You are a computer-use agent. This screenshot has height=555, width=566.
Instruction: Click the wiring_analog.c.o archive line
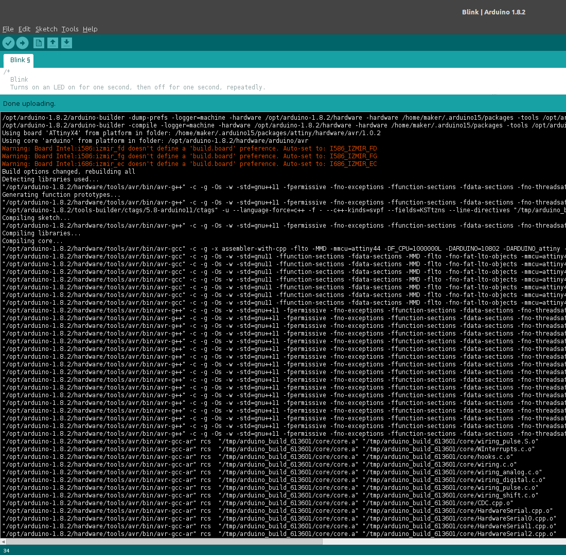(272, 472)
